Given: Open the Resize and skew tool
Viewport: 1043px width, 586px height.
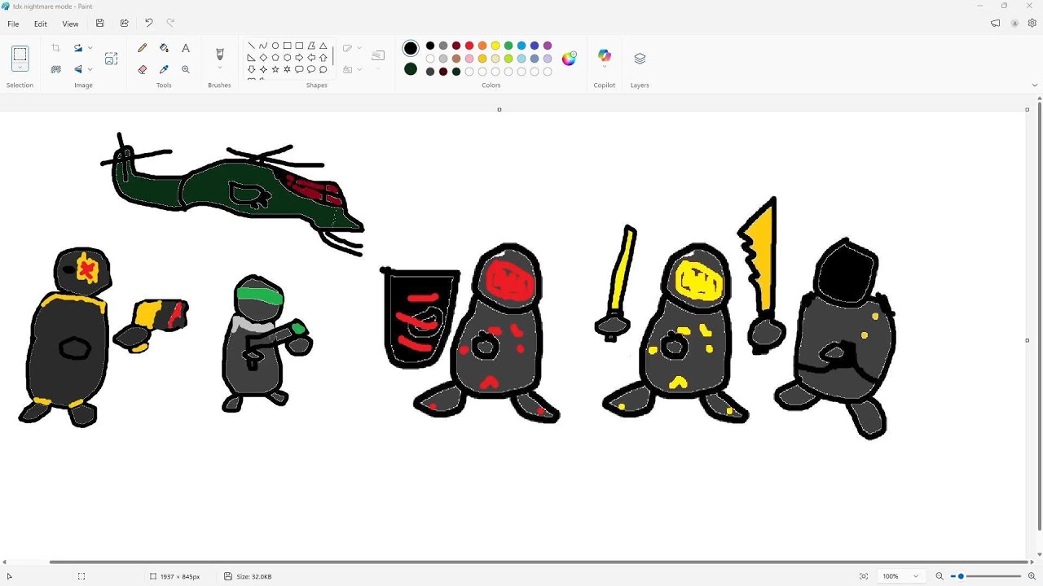Looking at the screenshot, I should coord(112,59).
